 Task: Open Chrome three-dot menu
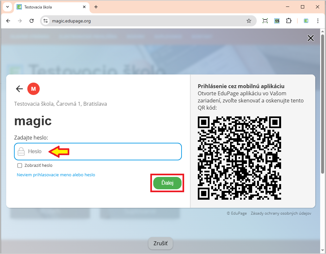pos(318,21)
